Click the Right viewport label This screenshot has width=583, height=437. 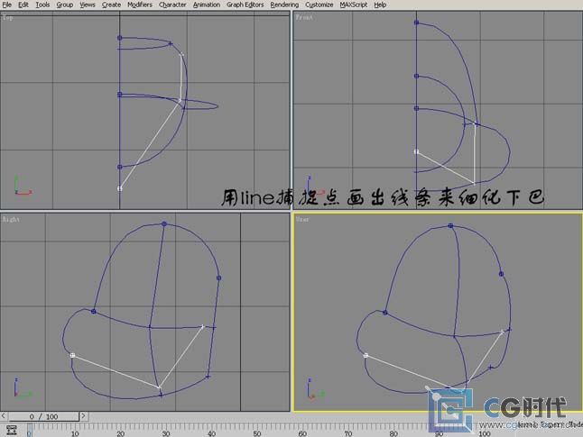11,220
